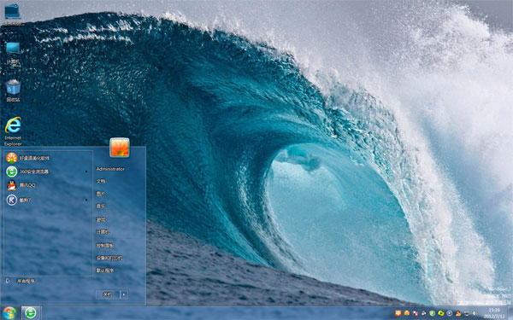Open shutdown options arrow beside 关机
Image resolution: width=513 pixels, height=320 pixels.
(x=124, y=294)
